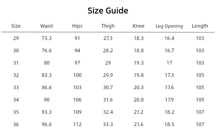Click the Knee column header
The height and width of the screenshot is (134, 216).
(x=139, y=26)
